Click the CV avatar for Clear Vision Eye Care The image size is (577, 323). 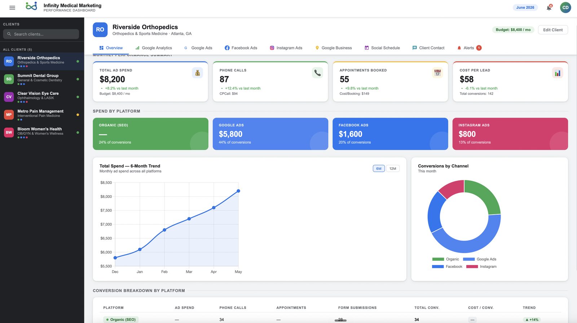pyautogui.click(x=9, y=97)
